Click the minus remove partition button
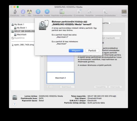The height and width of the screenshot is (121, 137). pyautogui.click(x=51, y=87)
